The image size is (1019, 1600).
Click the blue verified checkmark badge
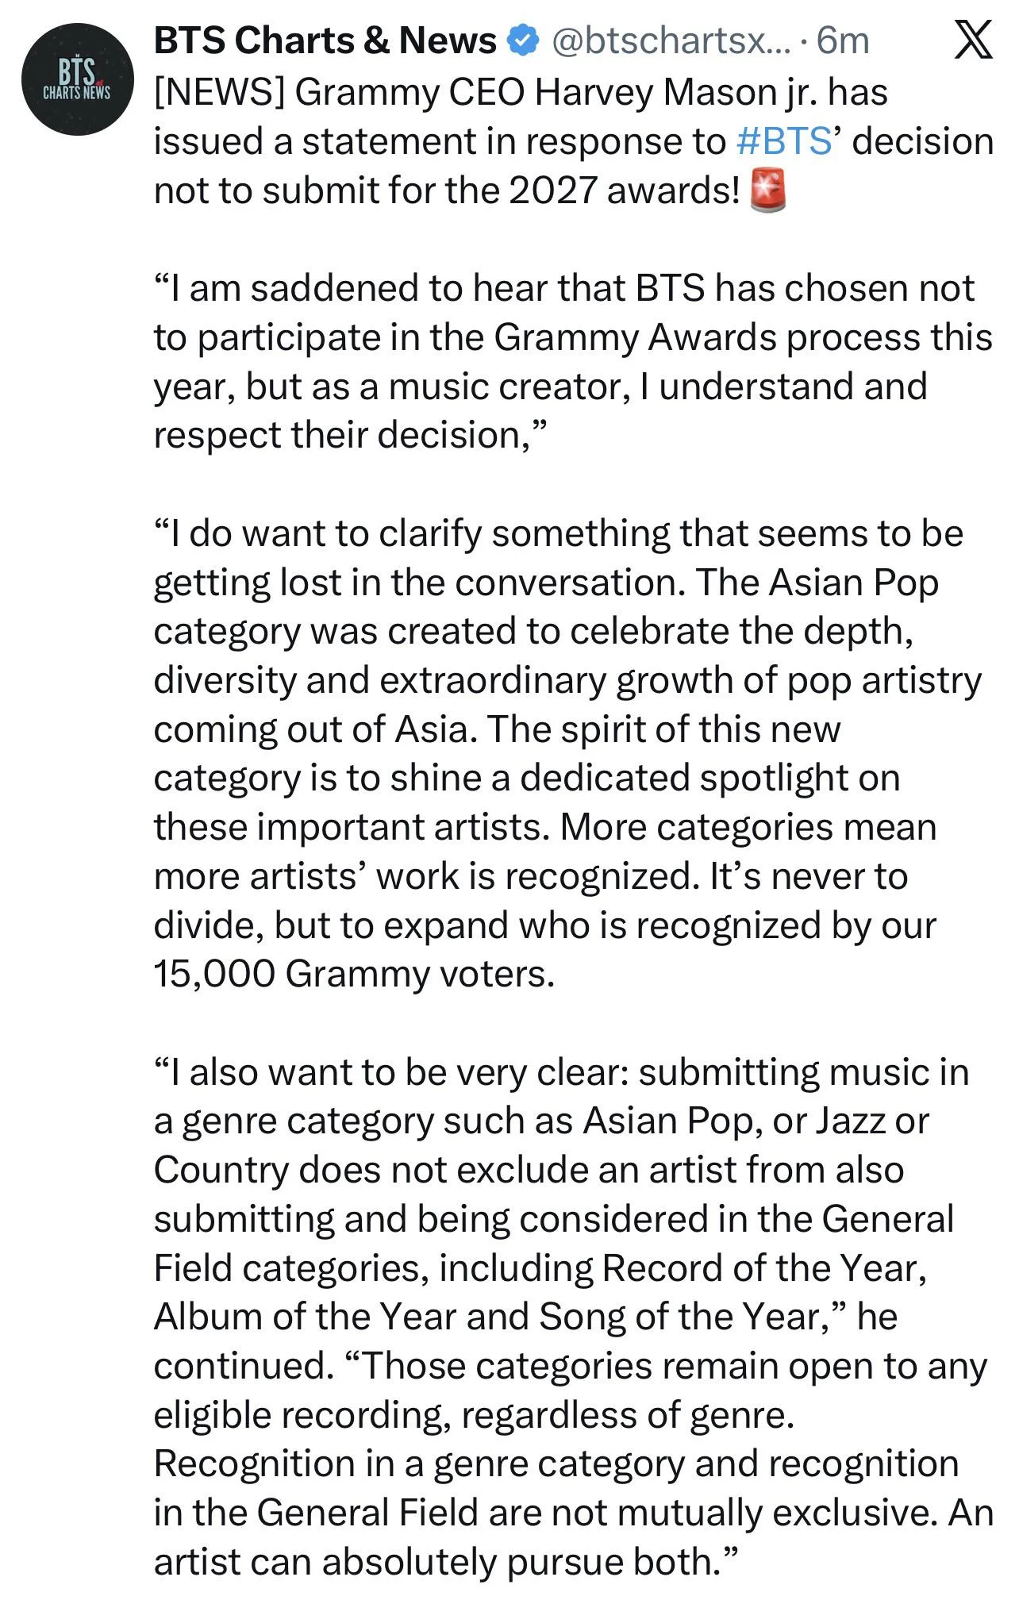point(522,40)
